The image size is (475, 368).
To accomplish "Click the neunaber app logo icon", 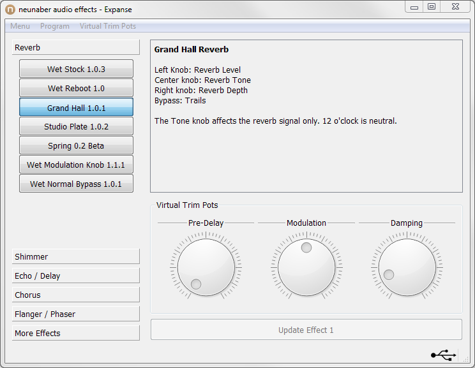I will (10, 10).
